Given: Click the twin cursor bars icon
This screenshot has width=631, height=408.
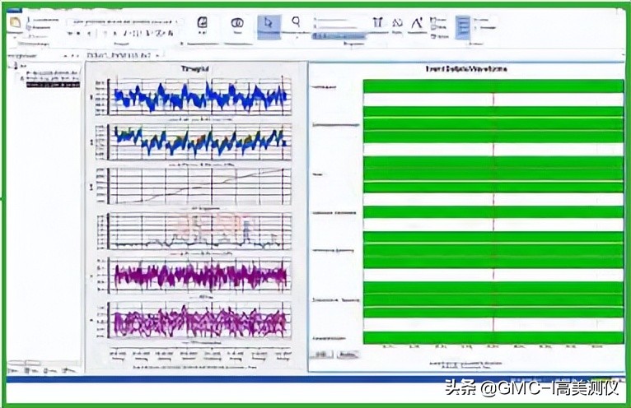Looking at the screenshot, I should point(377,22).
